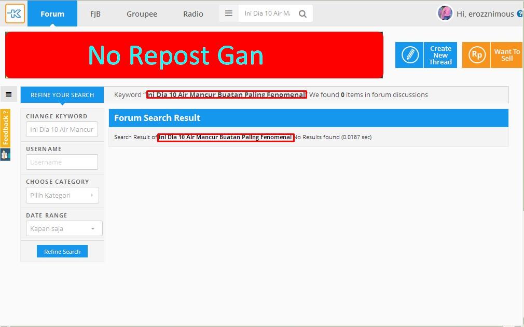
Task: Click the Forum Search Result header
Action: [309, 118]
